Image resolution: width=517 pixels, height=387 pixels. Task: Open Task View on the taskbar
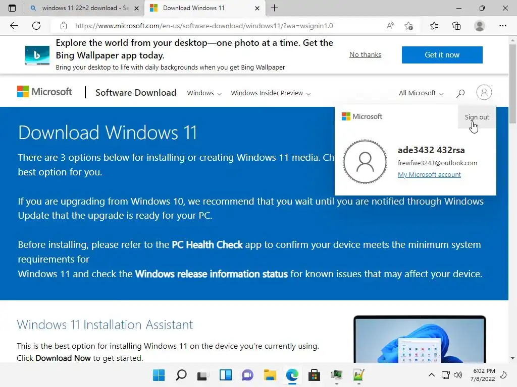coord(203,375)
